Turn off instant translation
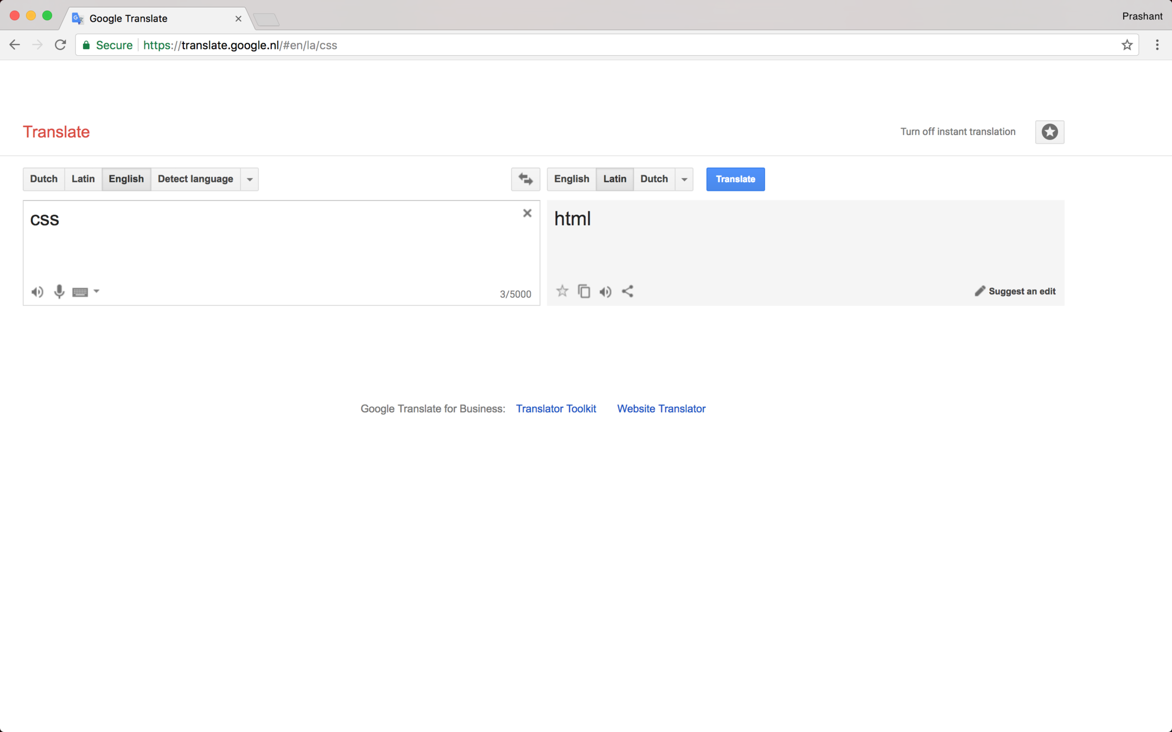 point(958,132)
